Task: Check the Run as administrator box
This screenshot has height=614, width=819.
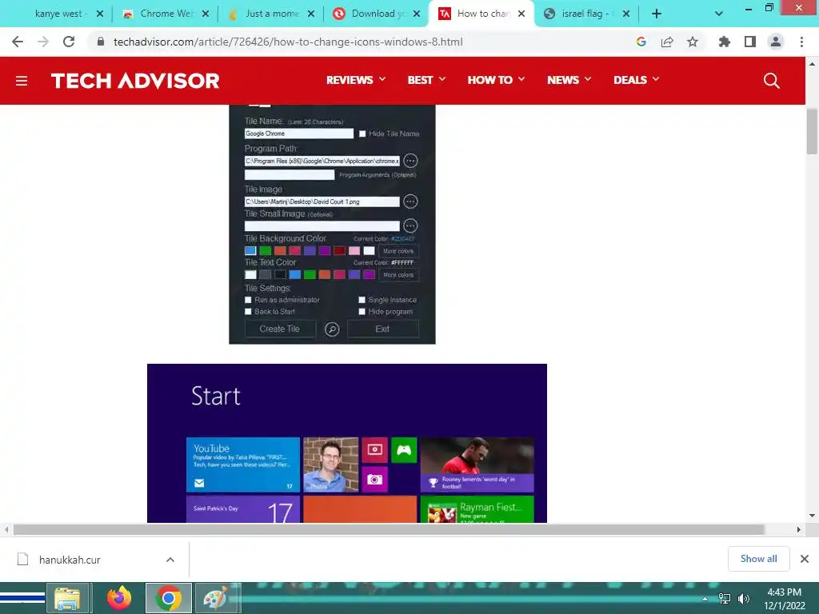Action: click(248, 300)
